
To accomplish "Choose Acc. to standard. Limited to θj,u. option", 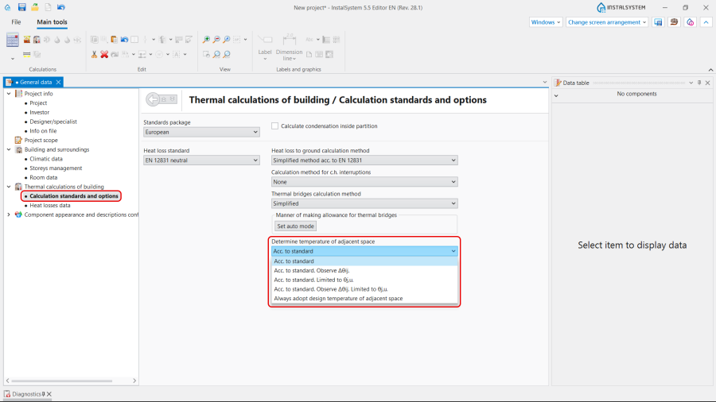I will point(364,280).
